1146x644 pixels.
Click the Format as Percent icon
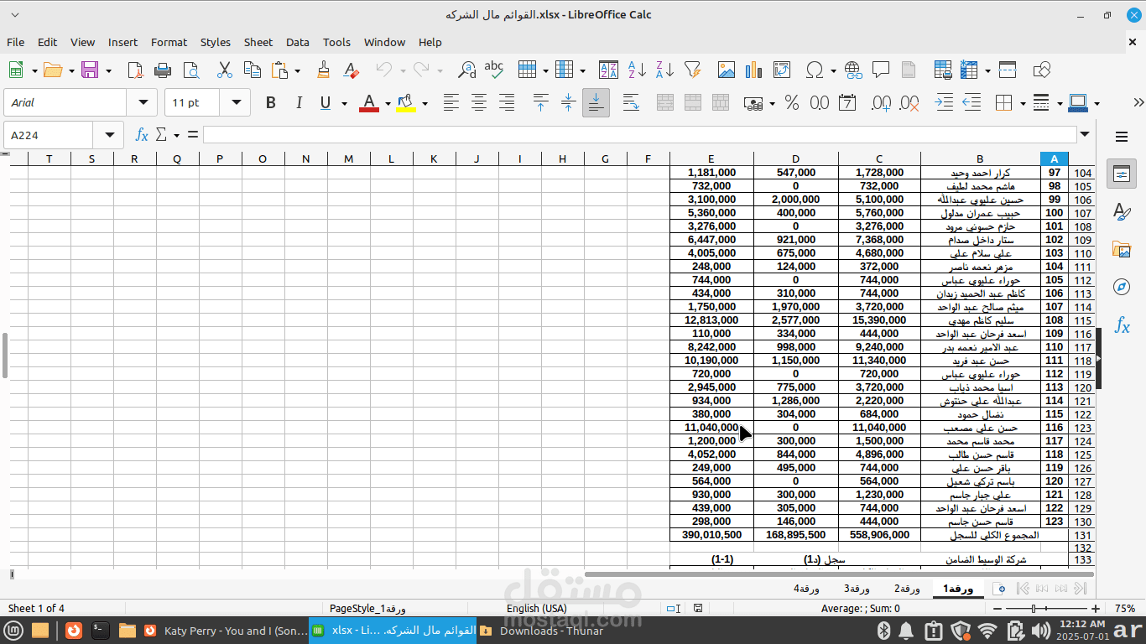(x=791, y=102)
